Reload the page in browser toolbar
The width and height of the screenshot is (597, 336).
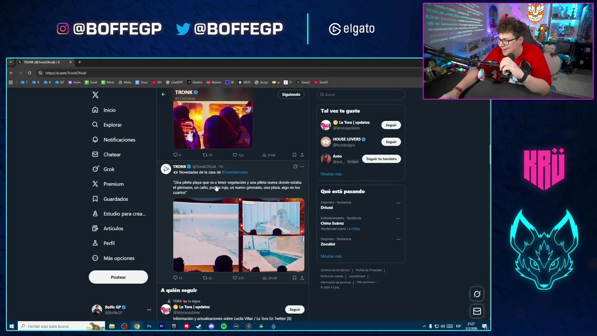[x=29, y=73]
